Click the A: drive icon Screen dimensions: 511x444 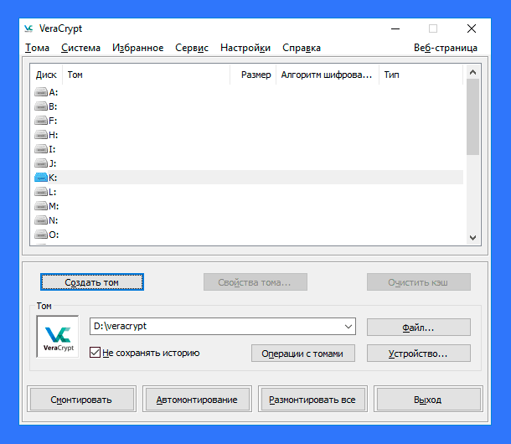click(41, 92)
